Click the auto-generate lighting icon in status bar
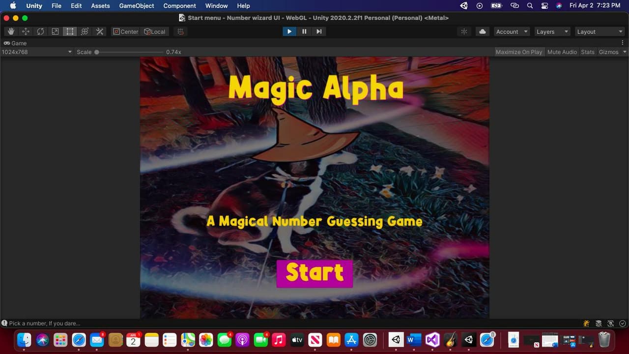This screenshot has width=629, height=354. [x=610, y=324]
